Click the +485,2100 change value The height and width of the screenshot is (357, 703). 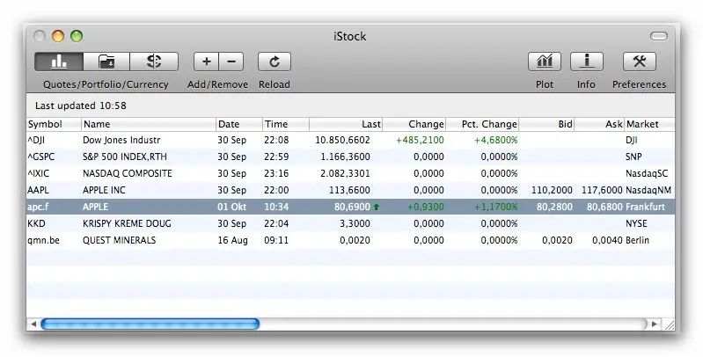coord(420,140)
